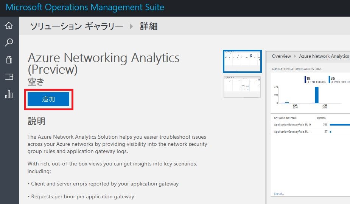The image size is (350, 204).
Task: Click ApplicationGatewayRole_IN_1 row in preview
Action: click(x=310, y=131)
